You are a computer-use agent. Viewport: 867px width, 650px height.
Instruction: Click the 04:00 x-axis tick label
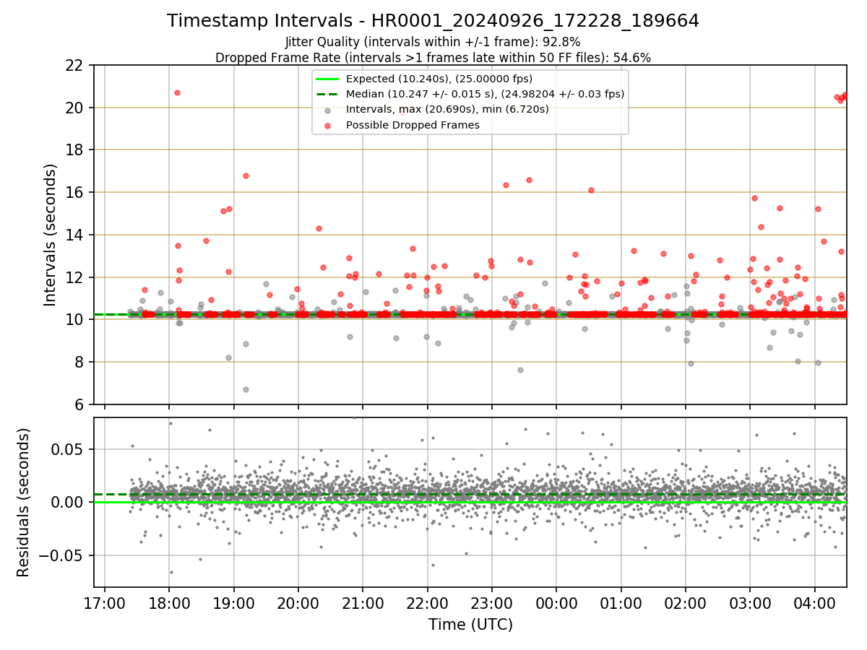815,602
